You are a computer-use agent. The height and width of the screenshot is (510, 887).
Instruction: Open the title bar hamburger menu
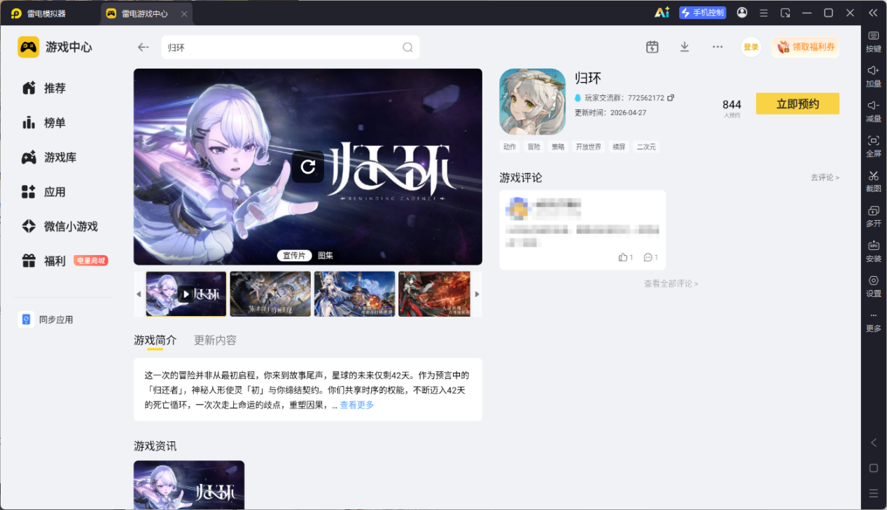click(764, 13)
